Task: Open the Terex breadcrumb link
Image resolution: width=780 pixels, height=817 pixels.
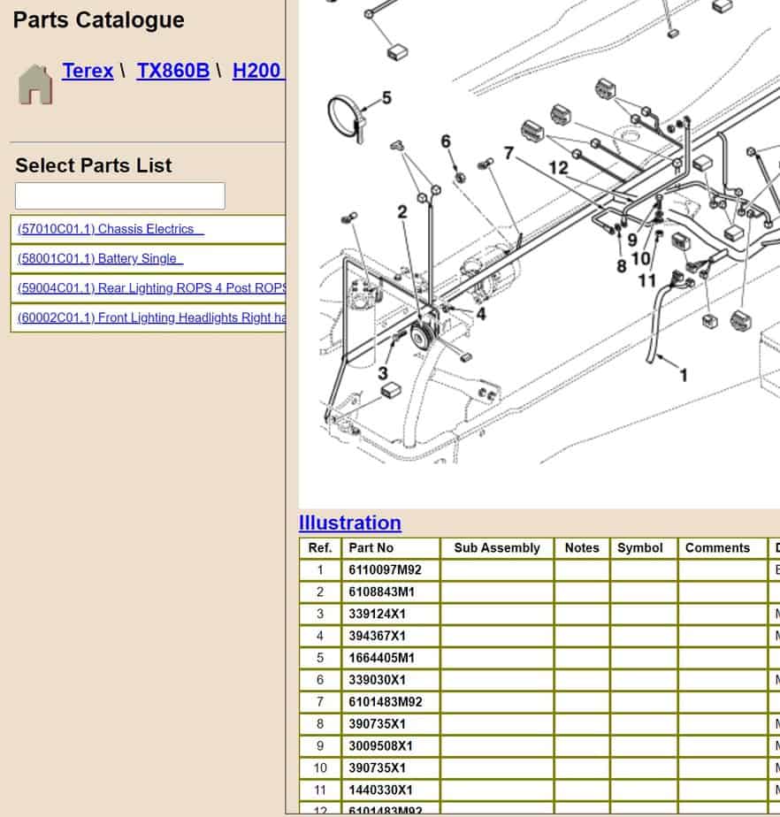Action: (x=88, y=71)
